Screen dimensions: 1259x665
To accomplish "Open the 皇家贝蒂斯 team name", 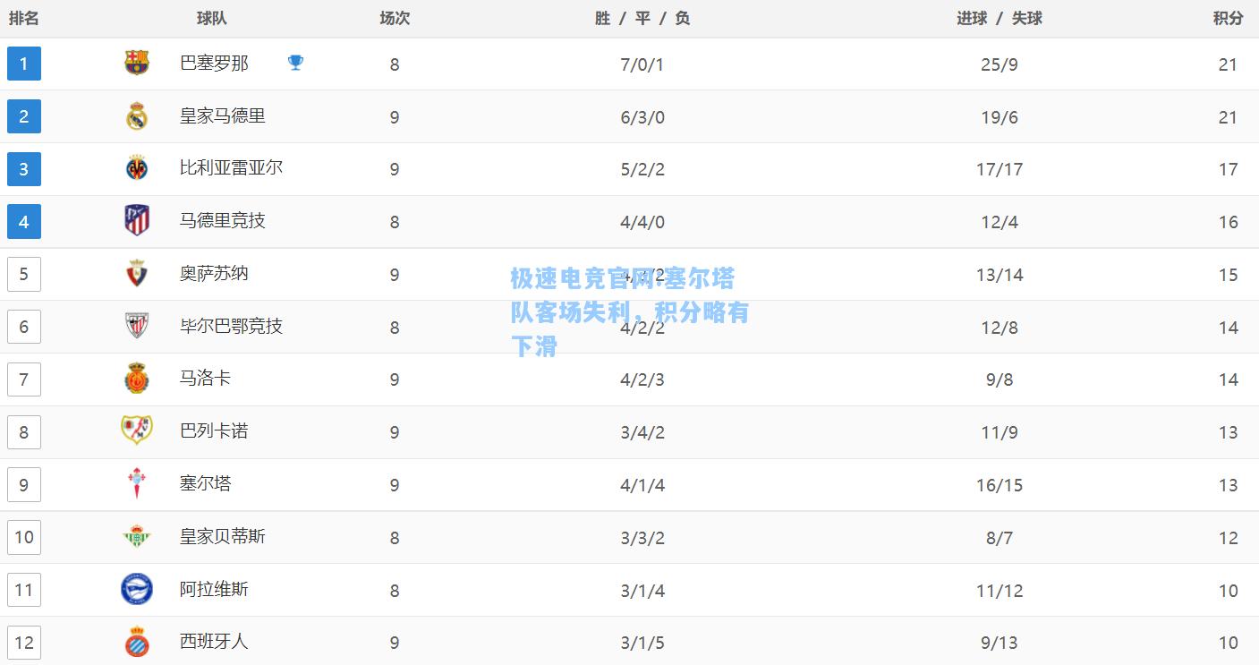I will coord(223,536).
